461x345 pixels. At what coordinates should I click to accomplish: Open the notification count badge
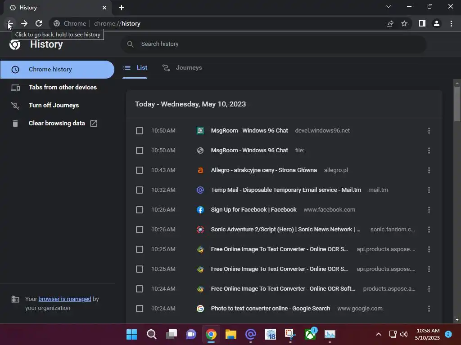click(x=448, y=334)
